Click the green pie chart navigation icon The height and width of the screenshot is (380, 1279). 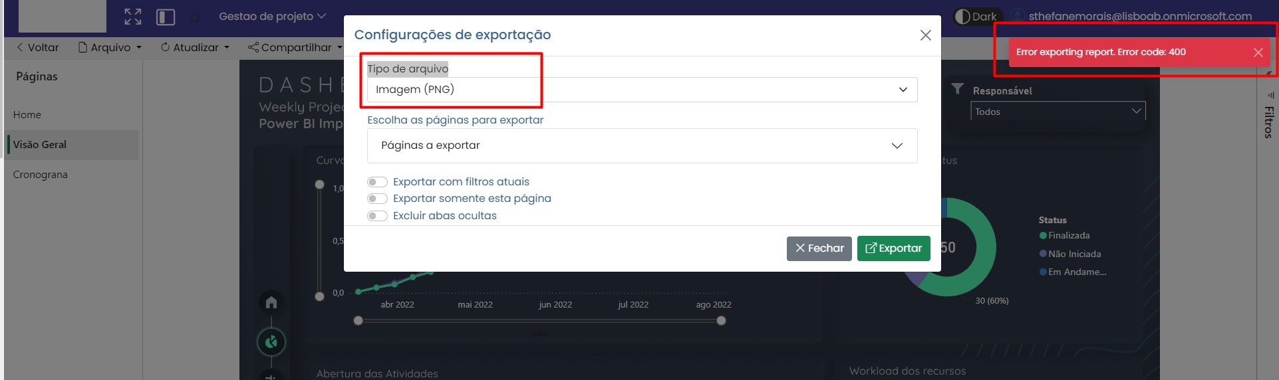271,342
